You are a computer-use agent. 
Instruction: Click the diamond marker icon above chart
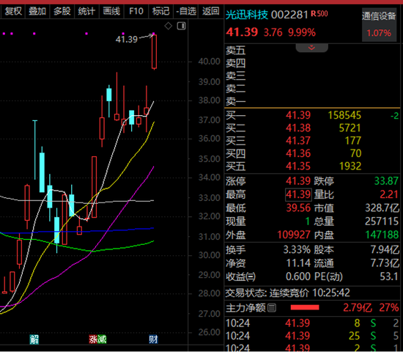click(x=168, y=26)
